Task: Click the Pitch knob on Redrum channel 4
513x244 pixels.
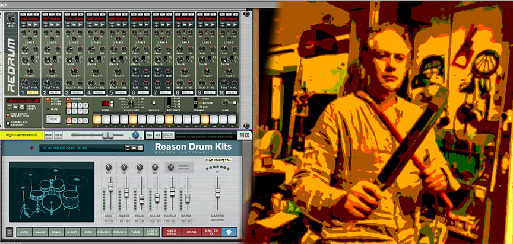Action: 96,71
